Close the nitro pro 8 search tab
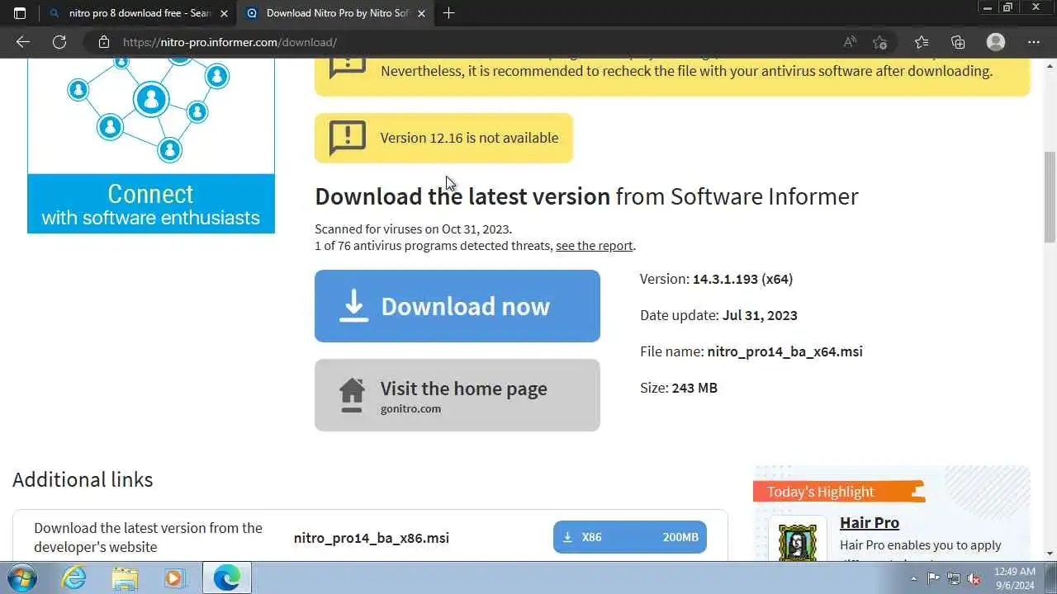1057x594 pixels. tap(224, 13)
